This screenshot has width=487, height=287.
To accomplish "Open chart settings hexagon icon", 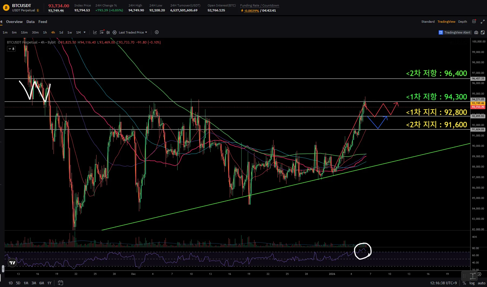I will click(x=115, y=32).
